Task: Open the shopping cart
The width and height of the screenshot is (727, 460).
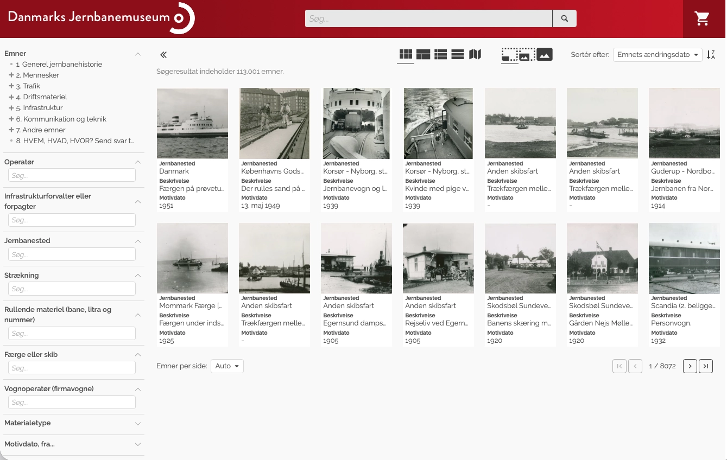Action: 702,18
